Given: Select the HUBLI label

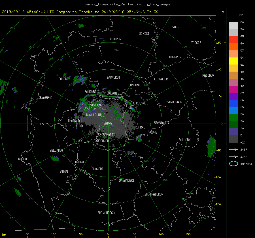Looking at the screenshot, I should tap(79, 126).
